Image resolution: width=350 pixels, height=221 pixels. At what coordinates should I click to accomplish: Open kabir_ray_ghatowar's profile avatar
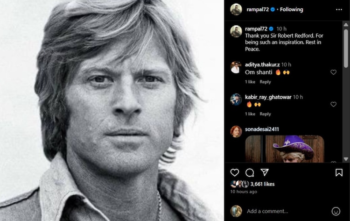click(x=236, y=100)
